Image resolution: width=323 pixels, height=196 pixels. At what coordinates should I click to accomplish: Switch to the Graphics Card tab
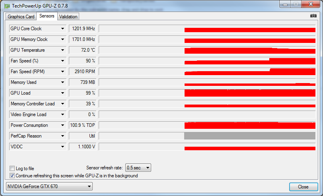(21, 17)
